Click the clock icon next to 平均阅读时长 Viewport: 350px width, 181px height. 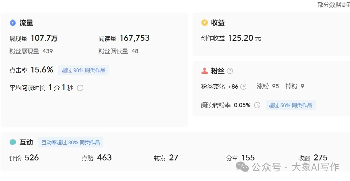[x=80, y=88]
